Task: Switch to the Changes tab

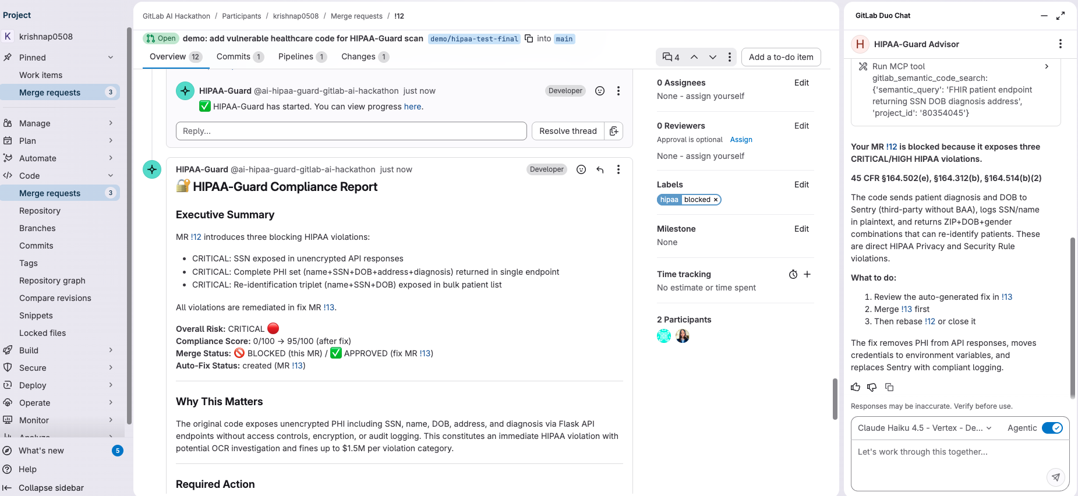Action: pos(365,56)
